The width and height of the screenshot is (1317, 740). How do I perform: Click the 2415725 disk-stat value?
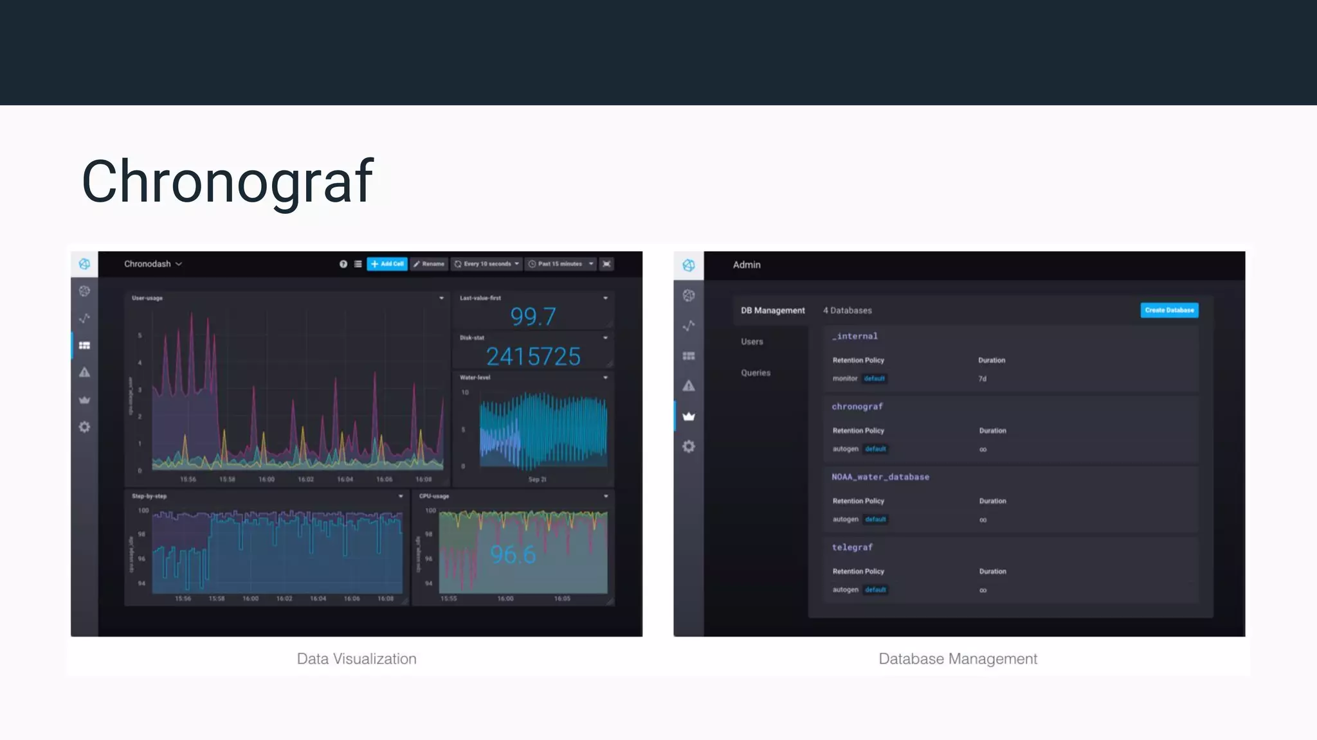[x=533, y=357]
